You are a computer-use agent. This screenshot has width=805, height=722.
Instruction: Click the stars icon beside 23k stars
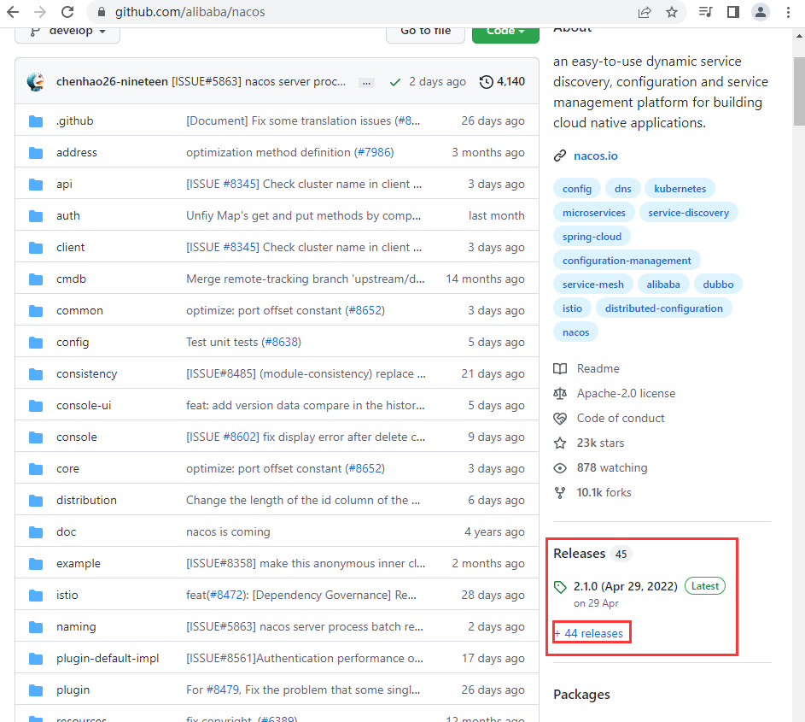[x=560, y=443]
